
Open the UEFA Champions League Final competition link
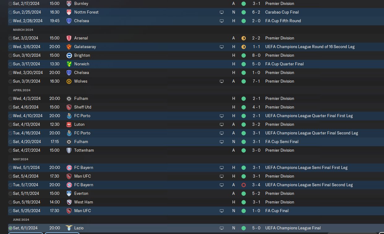(x=293, y=228)
